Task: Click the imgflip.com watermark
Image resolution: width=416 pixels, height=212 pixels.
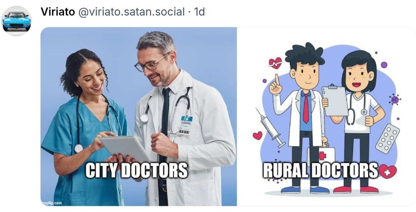Action: click(52, 203)
